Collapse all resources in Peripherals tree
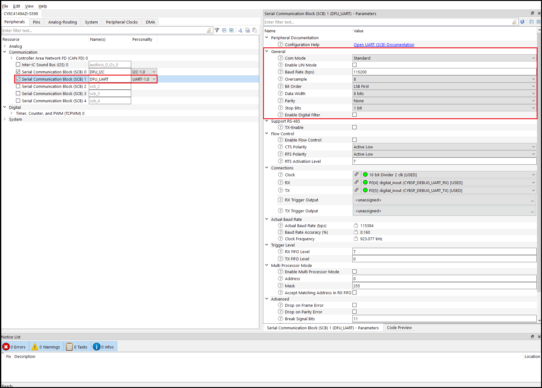This screenshot has width=542, height=388. pyautogui.click(x=224, y=30)
